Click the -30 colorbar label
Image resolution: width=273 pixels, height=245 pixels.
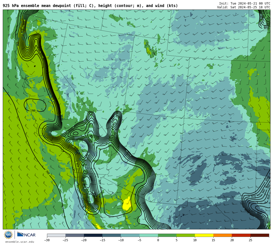tap(47, 240)
